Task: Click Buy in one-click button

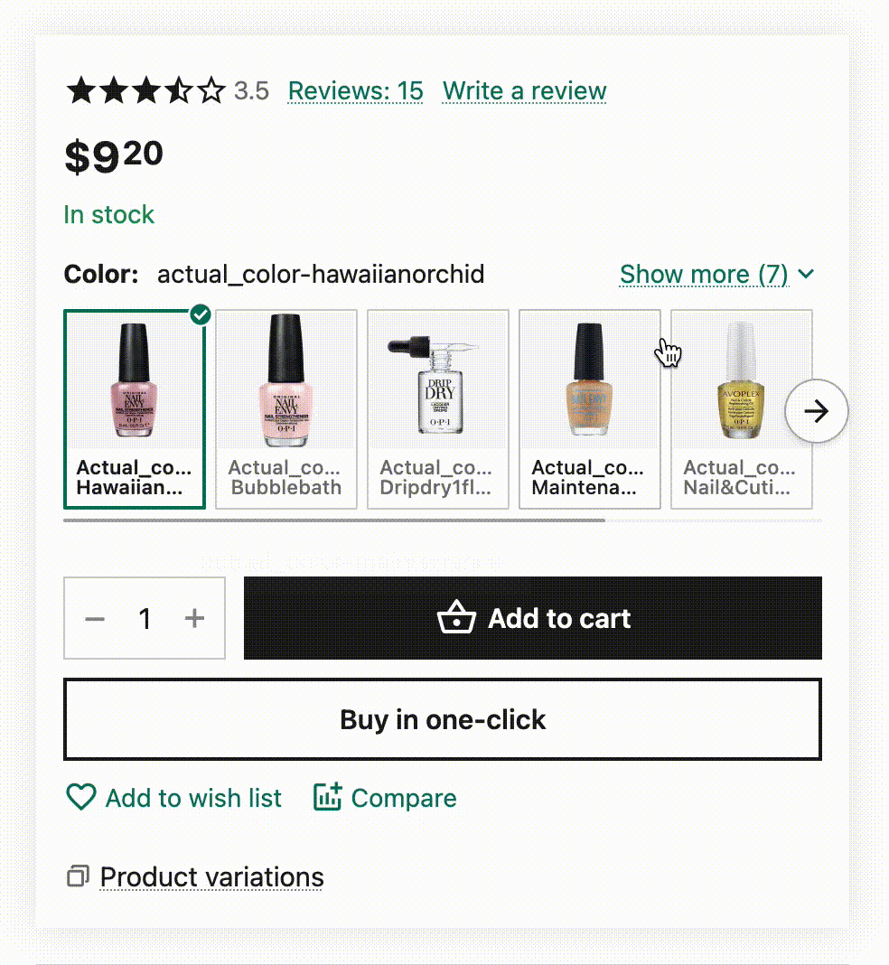Action: click(x=443, y=719)
